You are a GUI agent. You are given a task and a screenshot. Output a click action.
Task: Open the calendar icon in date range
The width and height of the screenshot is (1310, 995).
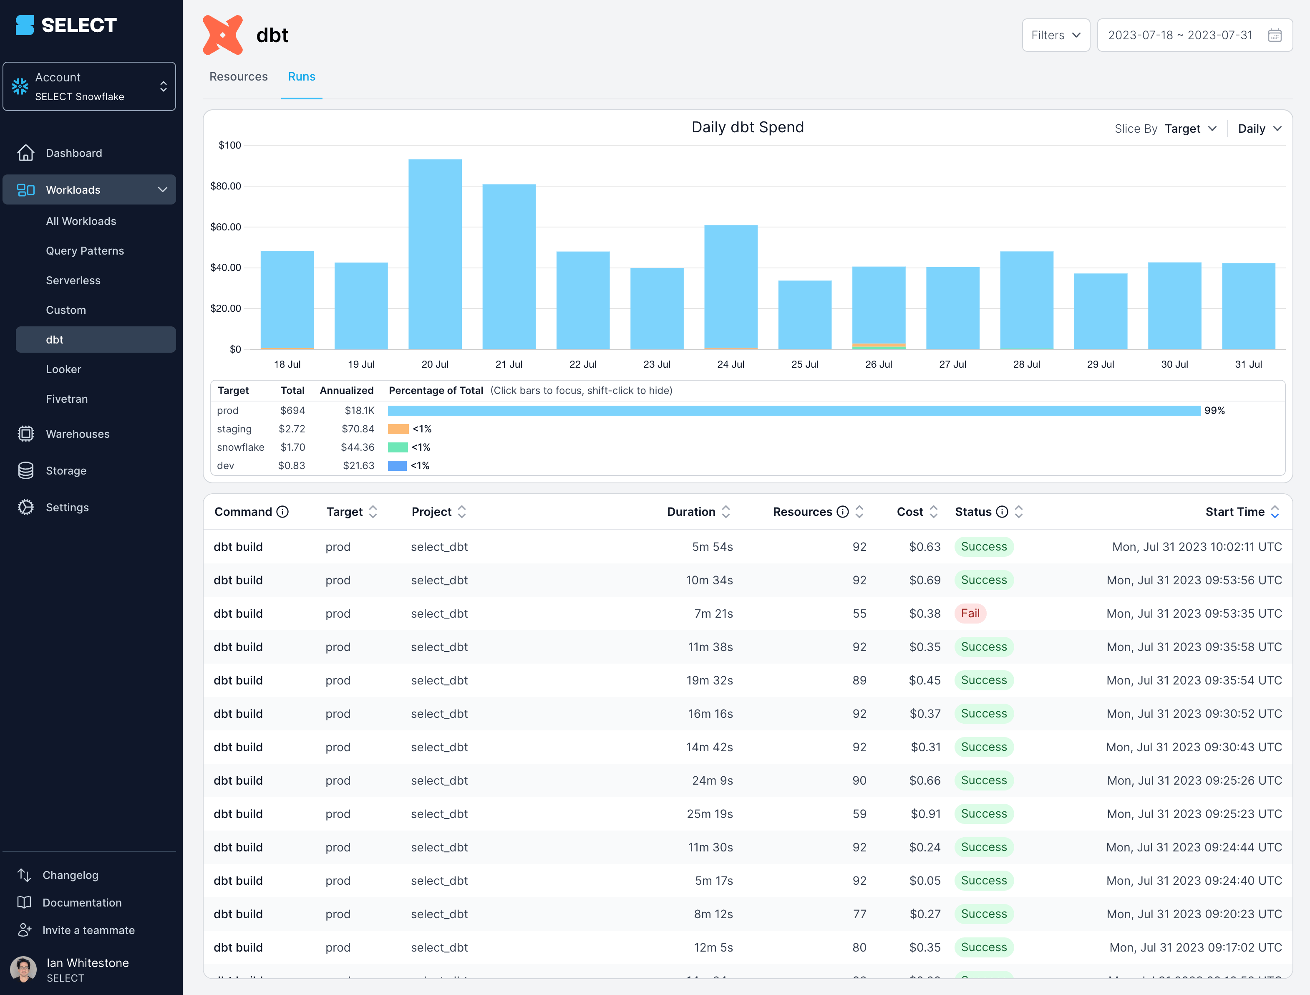click(x=1275, y=35)
